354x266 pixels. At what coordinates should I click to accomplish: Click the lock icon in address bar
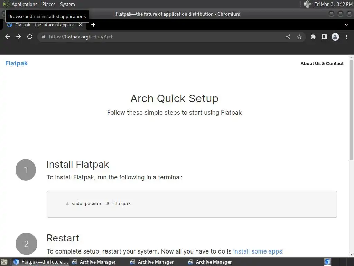pyautogui.click(x=44, y=37)
